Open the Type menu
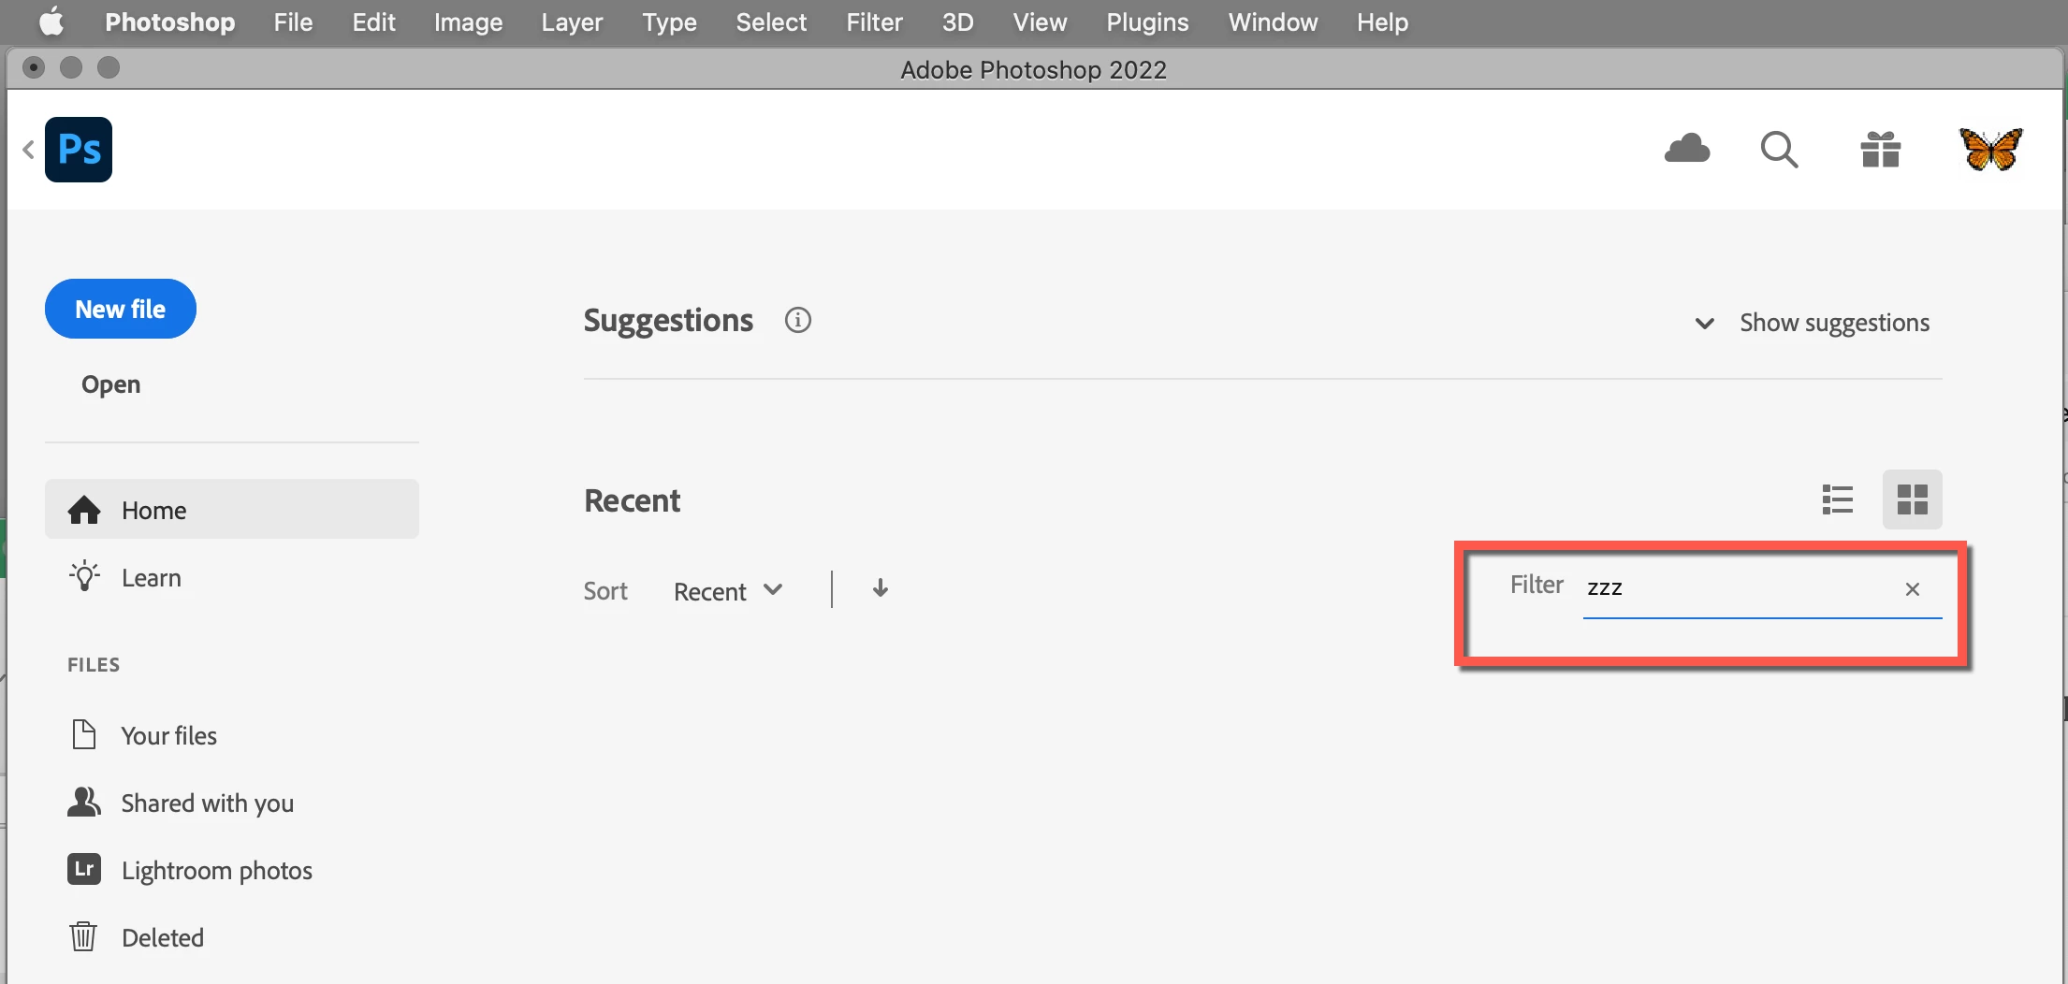This screenshot has height=984, width=2068. pos(669,22)
